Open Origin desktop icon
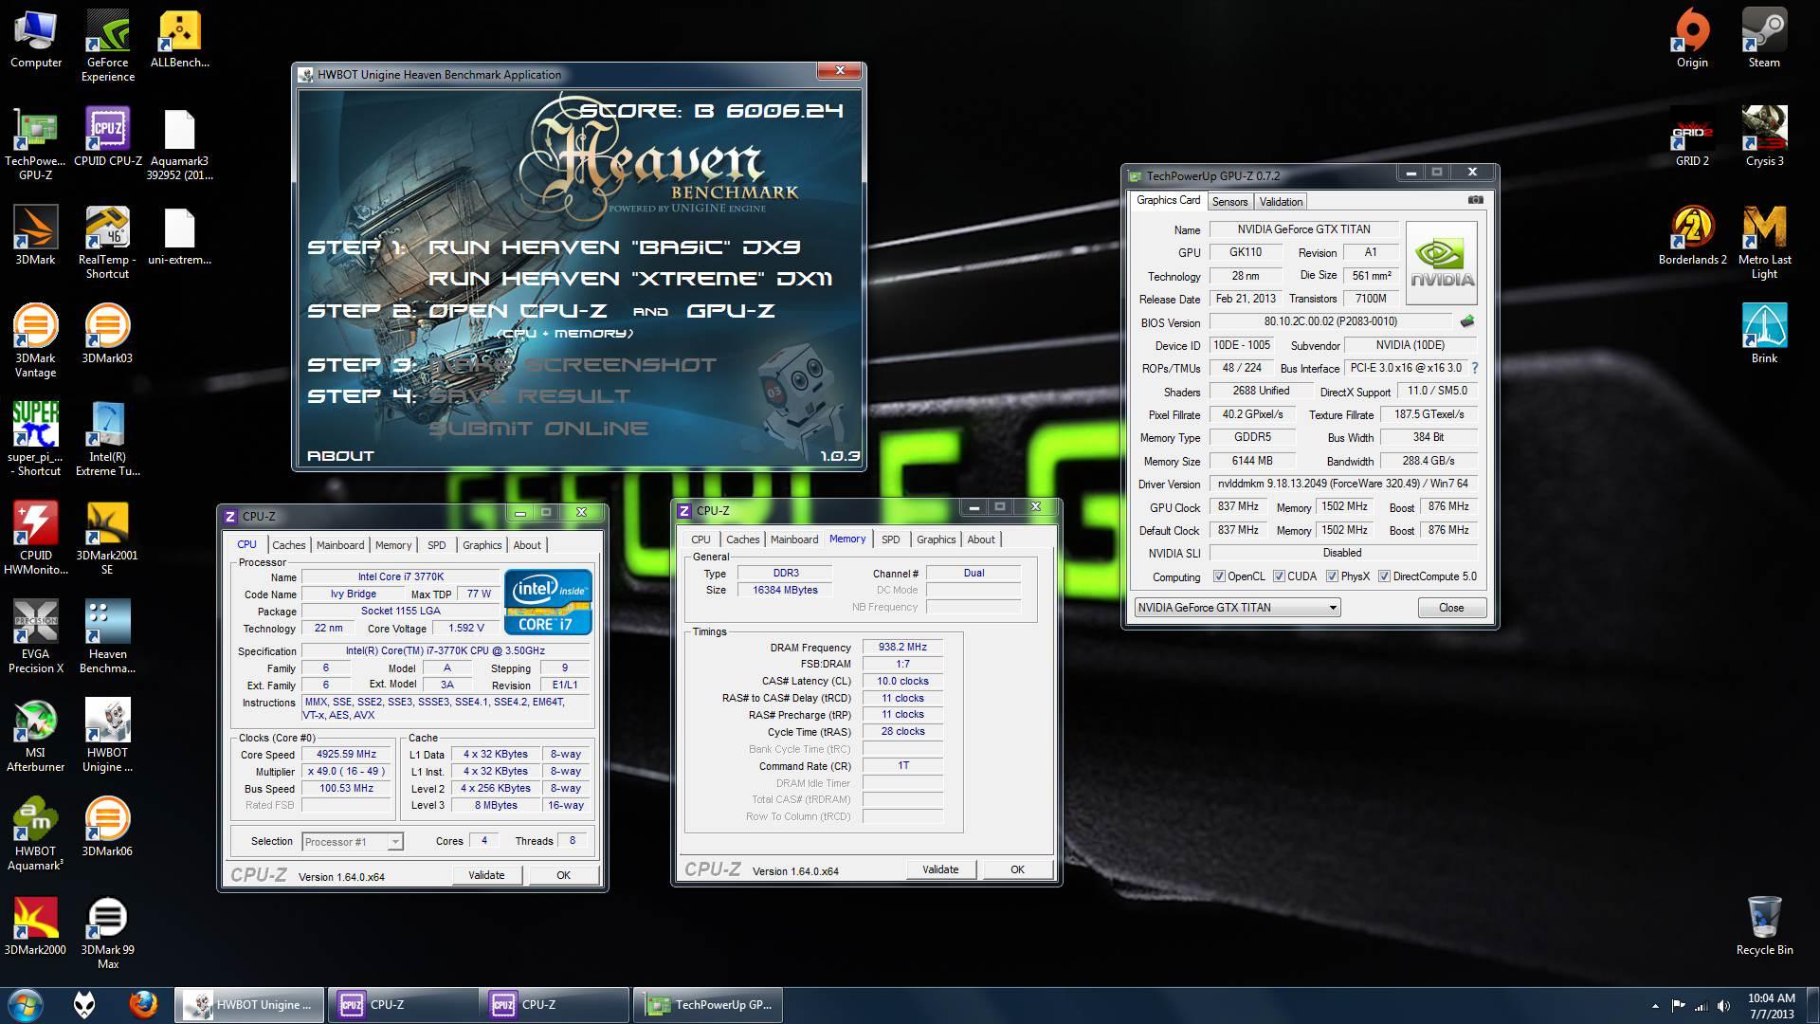This screenshot has width=1820, height=1024. tap(1692, 40)
